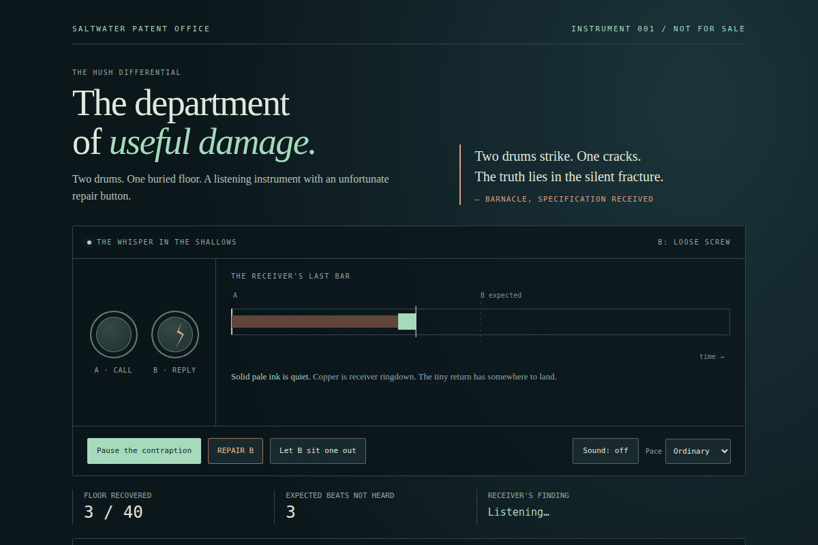The image size is (818, 545).
Task: Click the '3 / 40' floor recovered value
Action: [113, 512]
